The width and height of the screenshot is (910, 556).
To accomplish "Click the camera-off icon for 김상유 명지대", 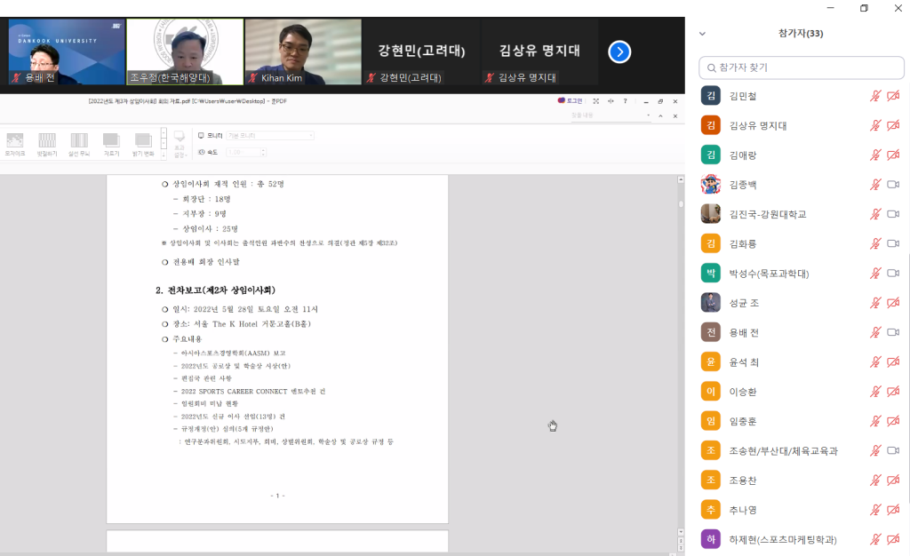I will click(893, 125).
